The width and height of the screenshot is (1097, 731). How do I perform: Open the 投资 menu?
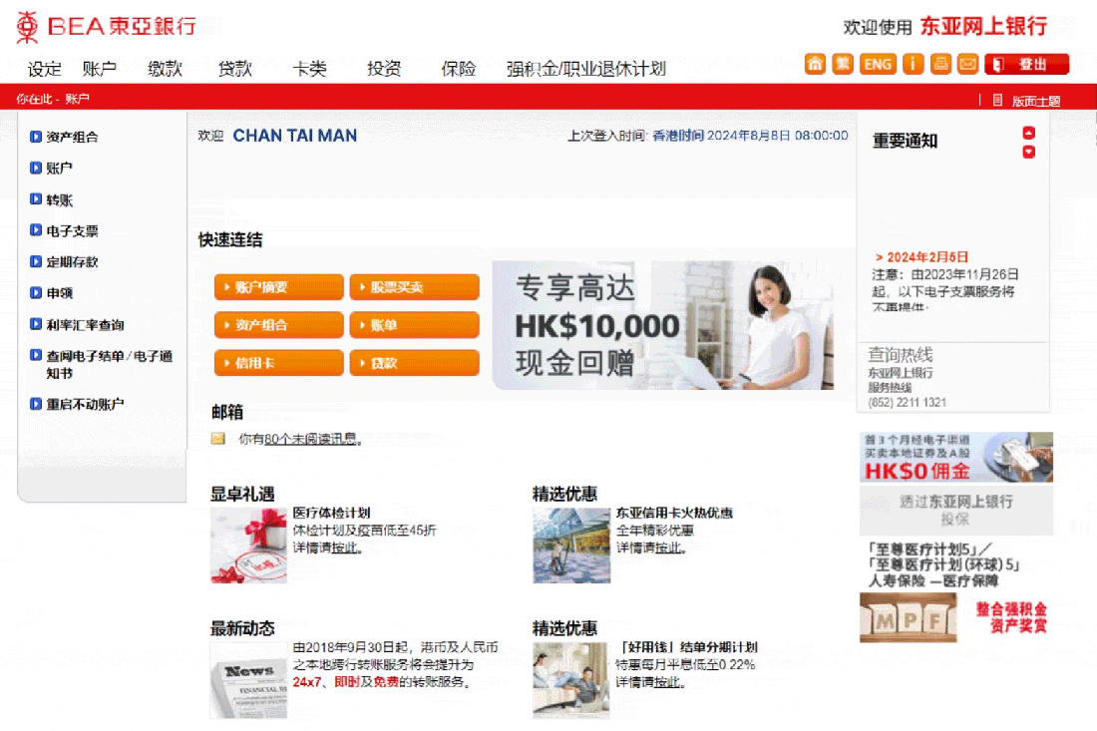pyautogui.click(x=384, y=69)
